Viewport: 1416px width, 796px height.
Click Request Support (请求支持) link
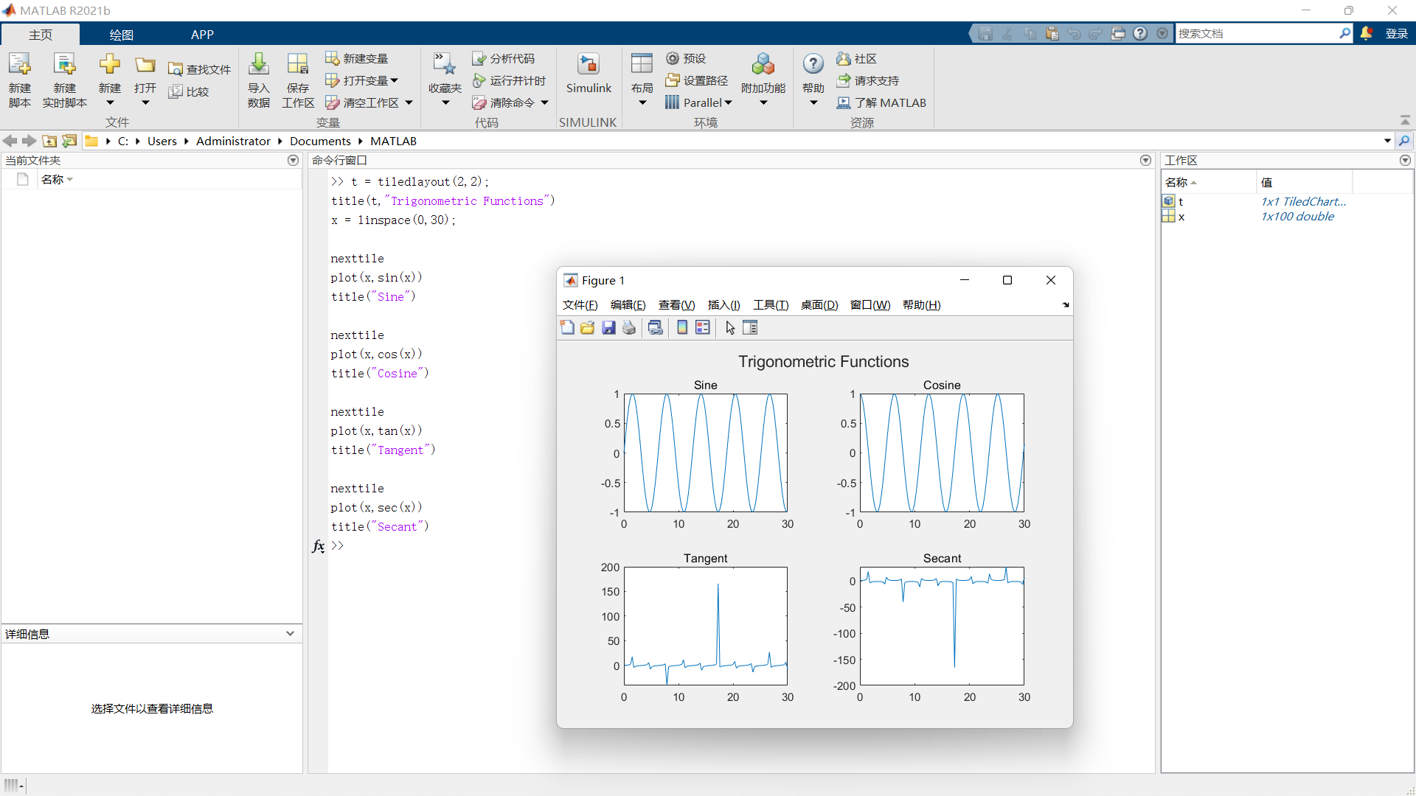(868, 80)
